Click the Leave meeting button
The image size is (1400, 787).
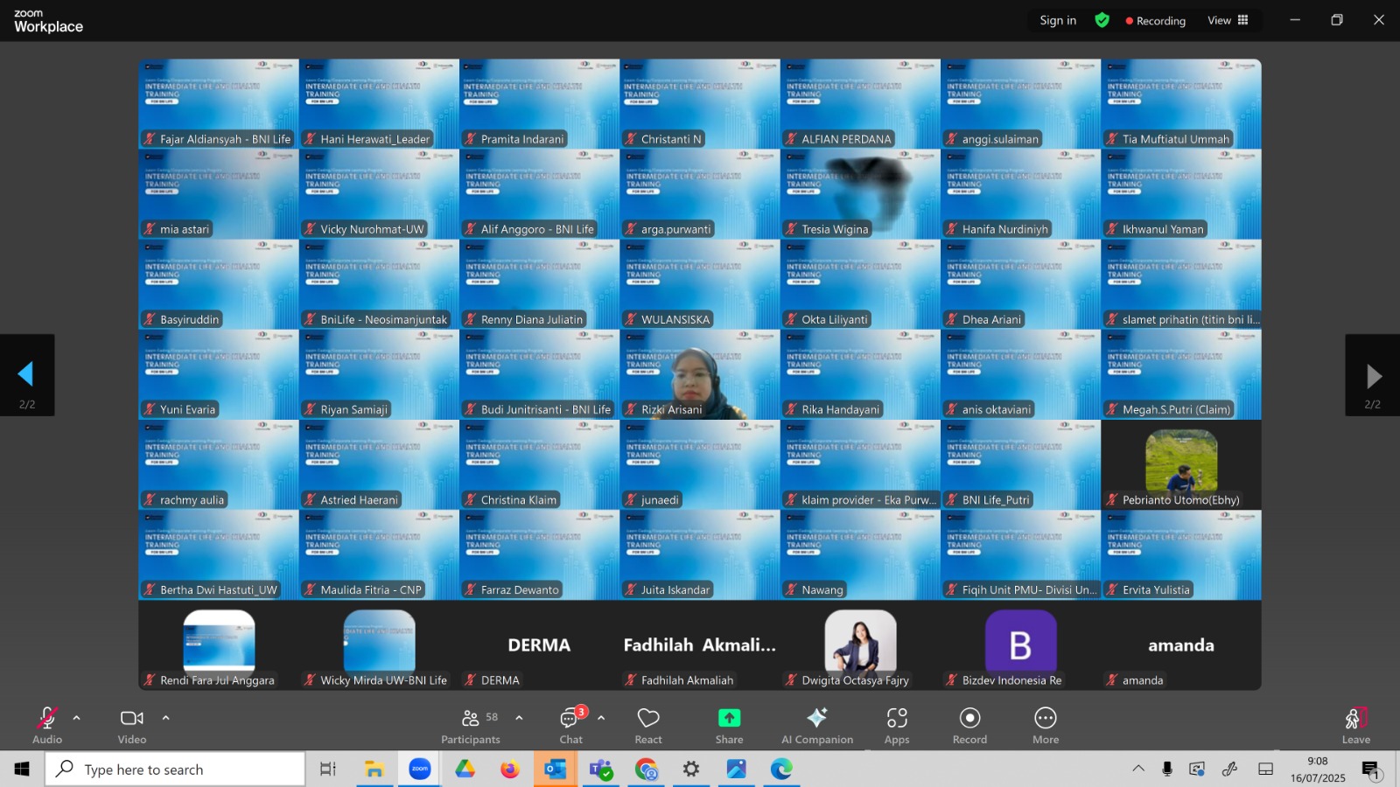(x=1356, y=725)
